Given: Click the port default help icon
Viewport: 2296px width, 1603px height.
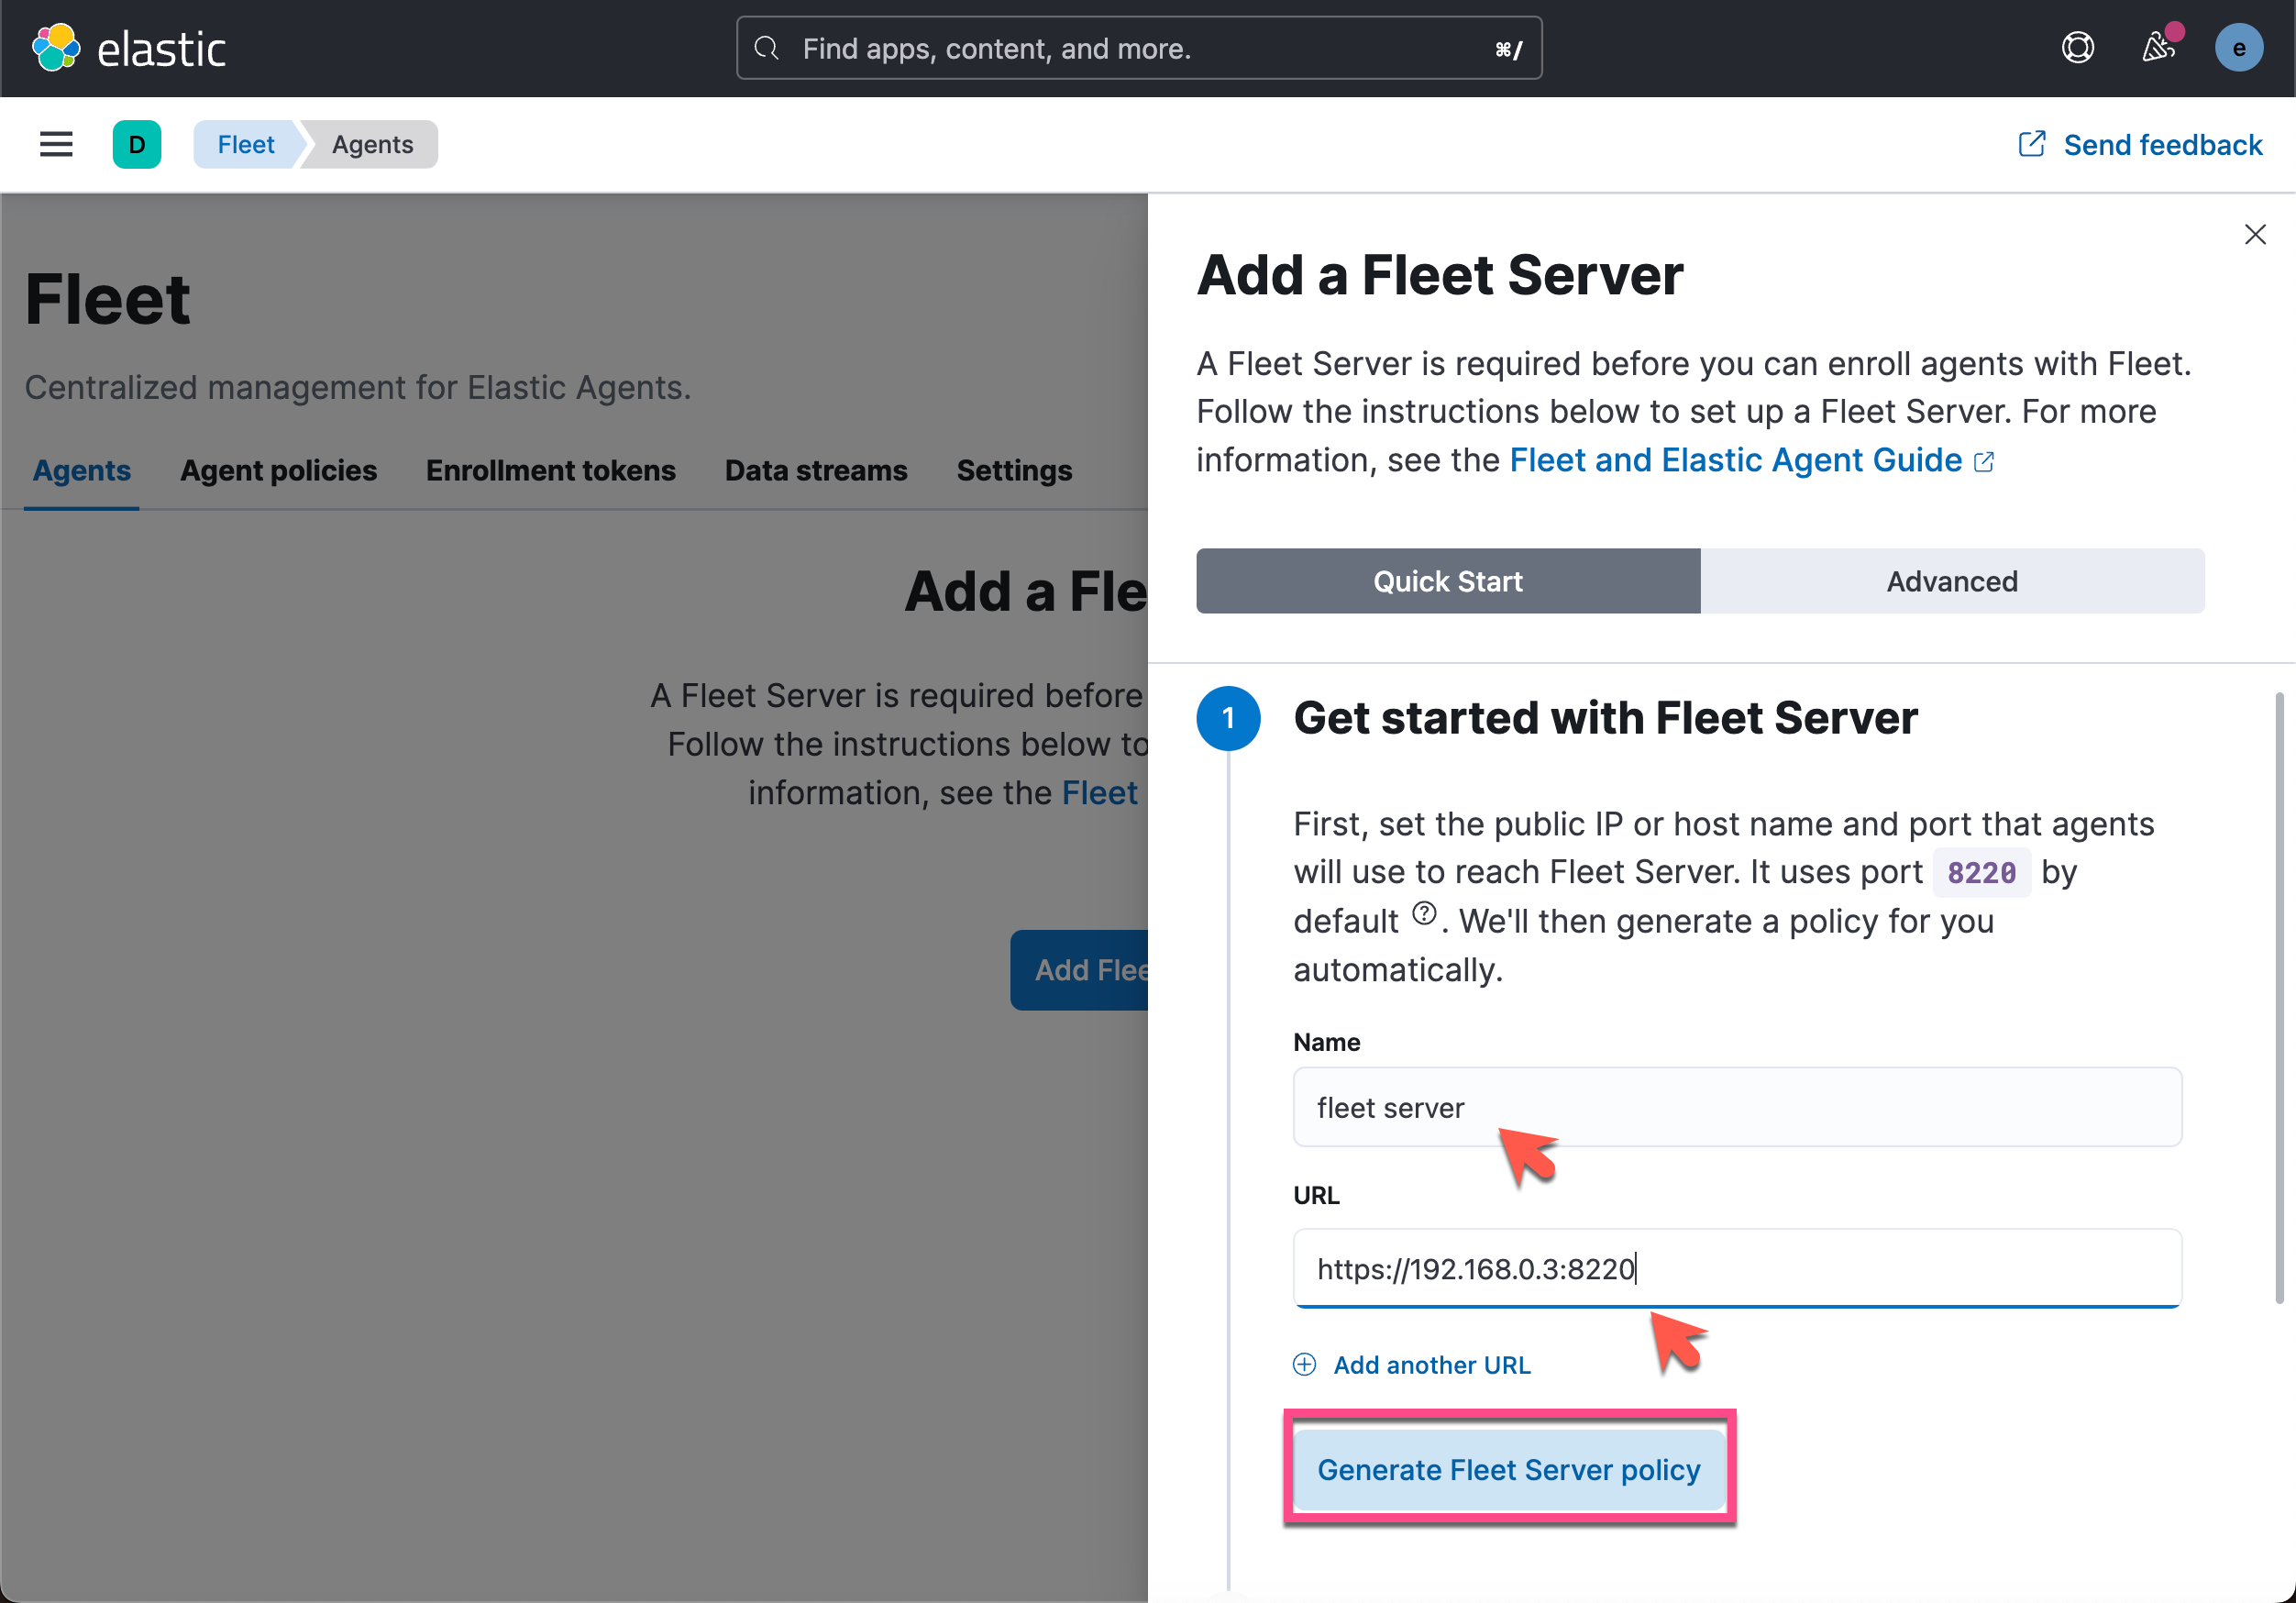Looking at the screenshot, I should click(x=1423, y=913).
